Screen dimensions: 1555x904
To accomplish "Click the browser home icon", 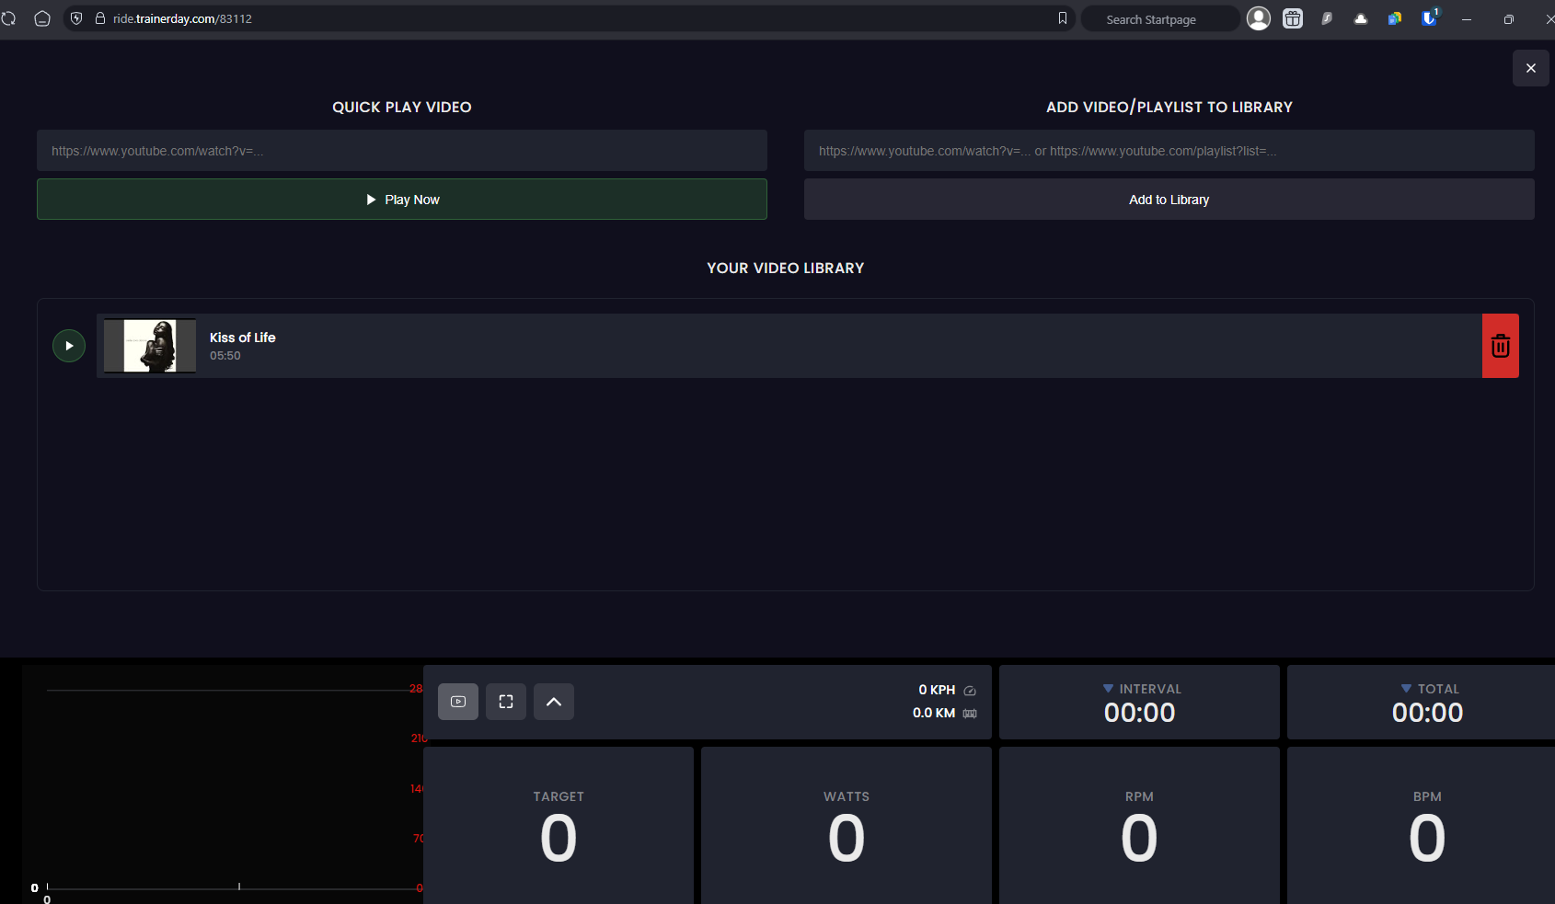I will pos(42,18).
